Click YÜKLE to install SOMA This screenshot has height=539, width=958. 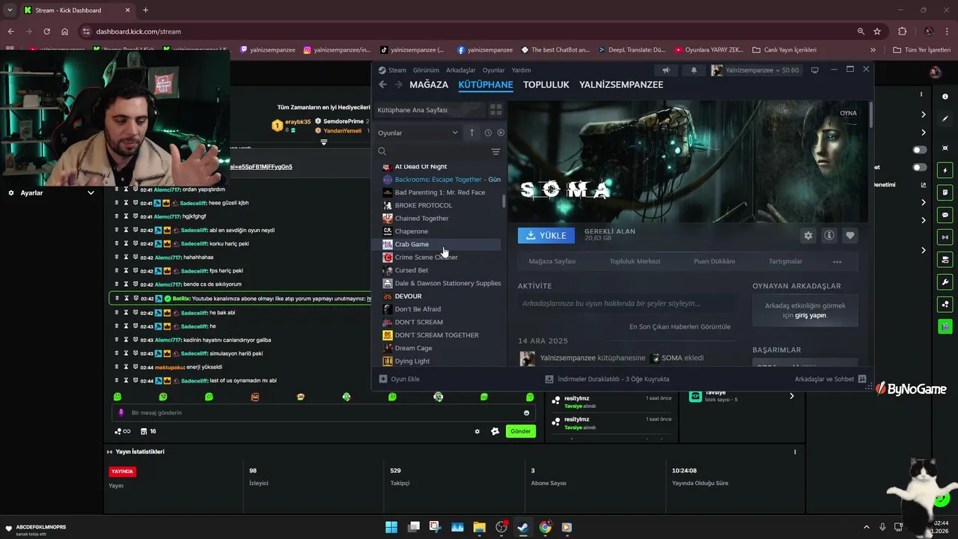click(546, 235)
